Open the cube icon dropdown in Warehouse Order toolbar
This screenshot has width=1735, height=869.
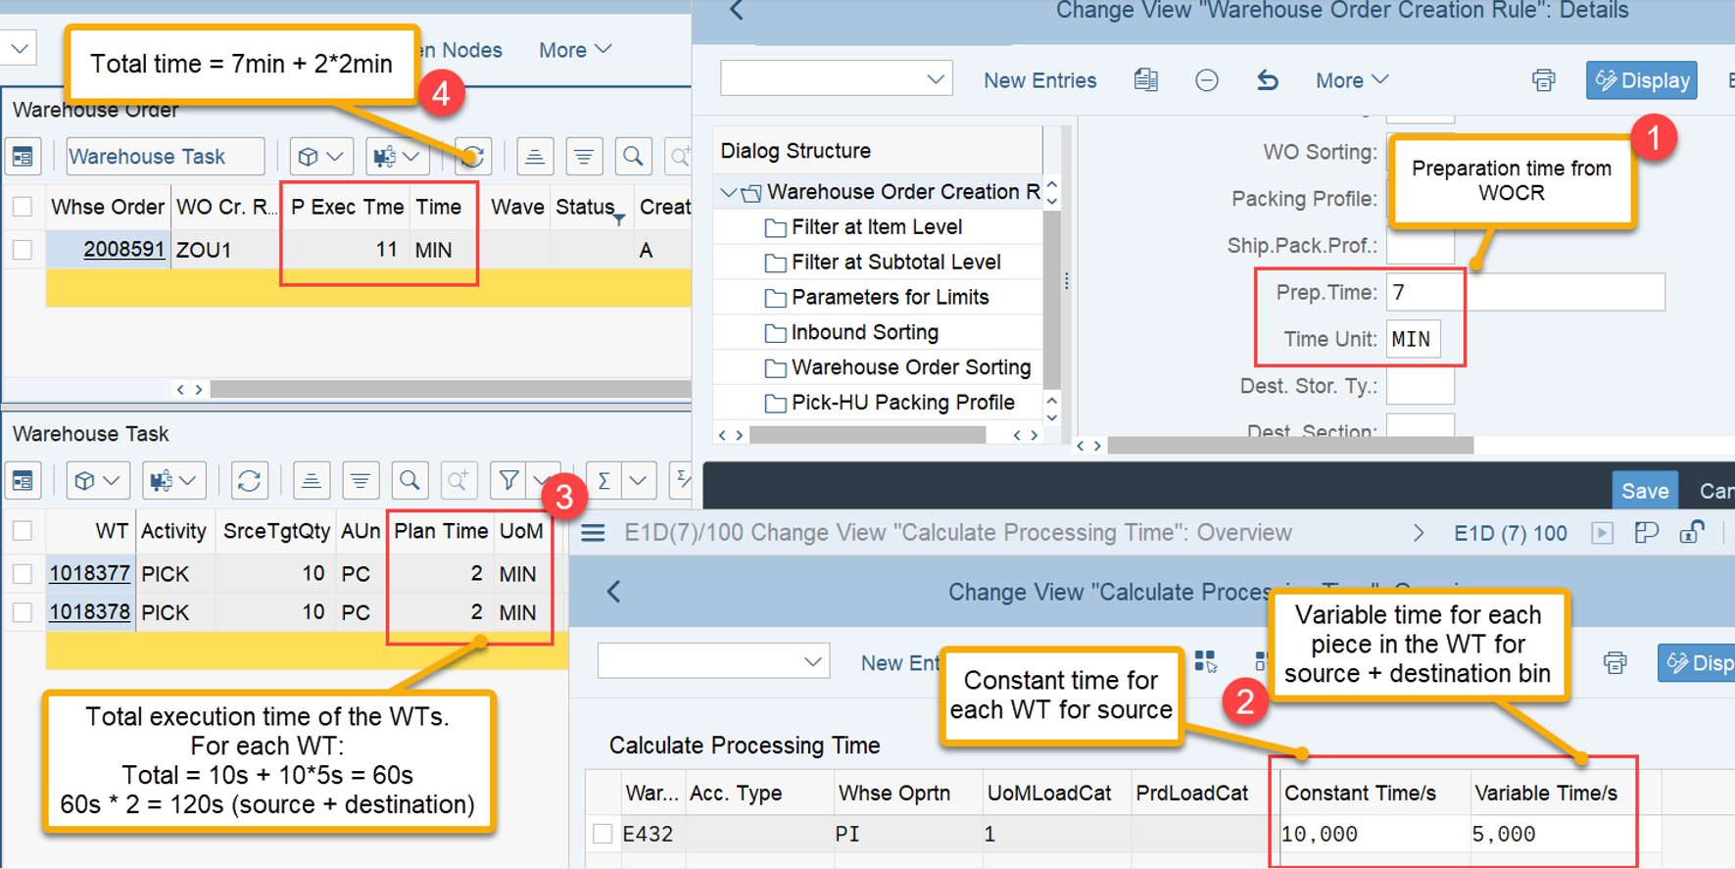(320, 157)
